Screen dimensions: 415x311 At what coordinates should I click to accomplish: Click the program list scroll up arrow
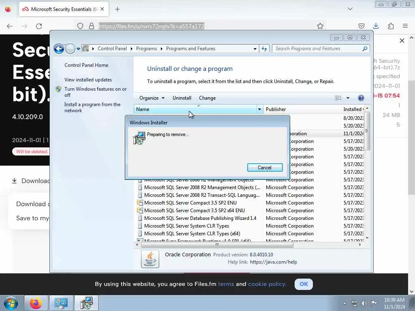(367, 109)
